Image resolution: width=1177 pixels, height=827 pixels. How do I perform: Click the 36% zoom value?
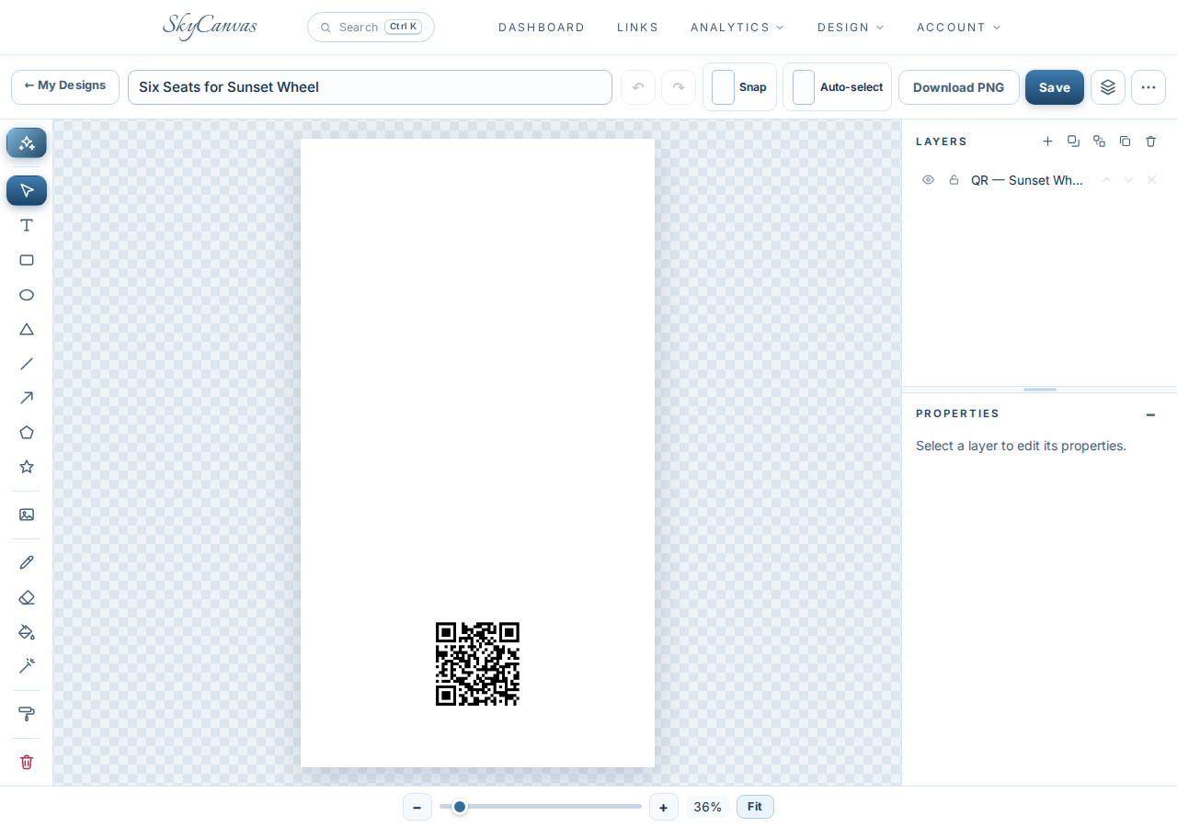(708, 807)
